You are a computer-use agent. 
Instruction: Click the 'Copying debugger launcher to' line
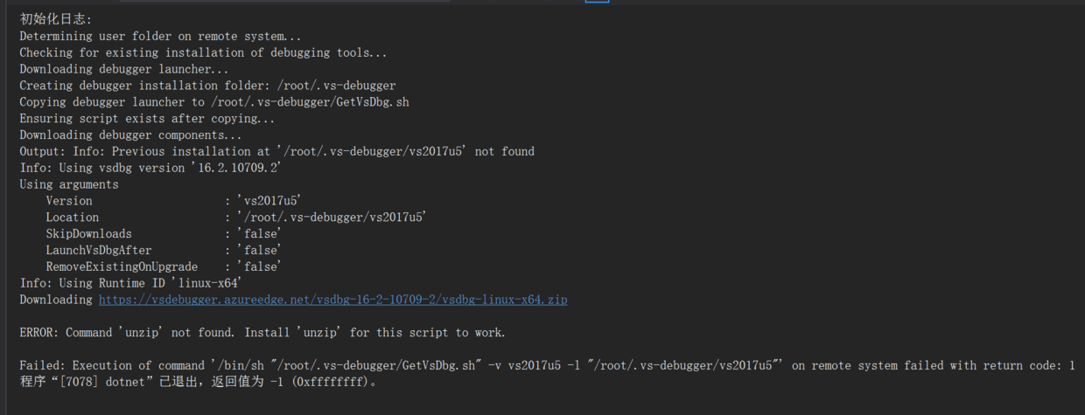point(214,102)
